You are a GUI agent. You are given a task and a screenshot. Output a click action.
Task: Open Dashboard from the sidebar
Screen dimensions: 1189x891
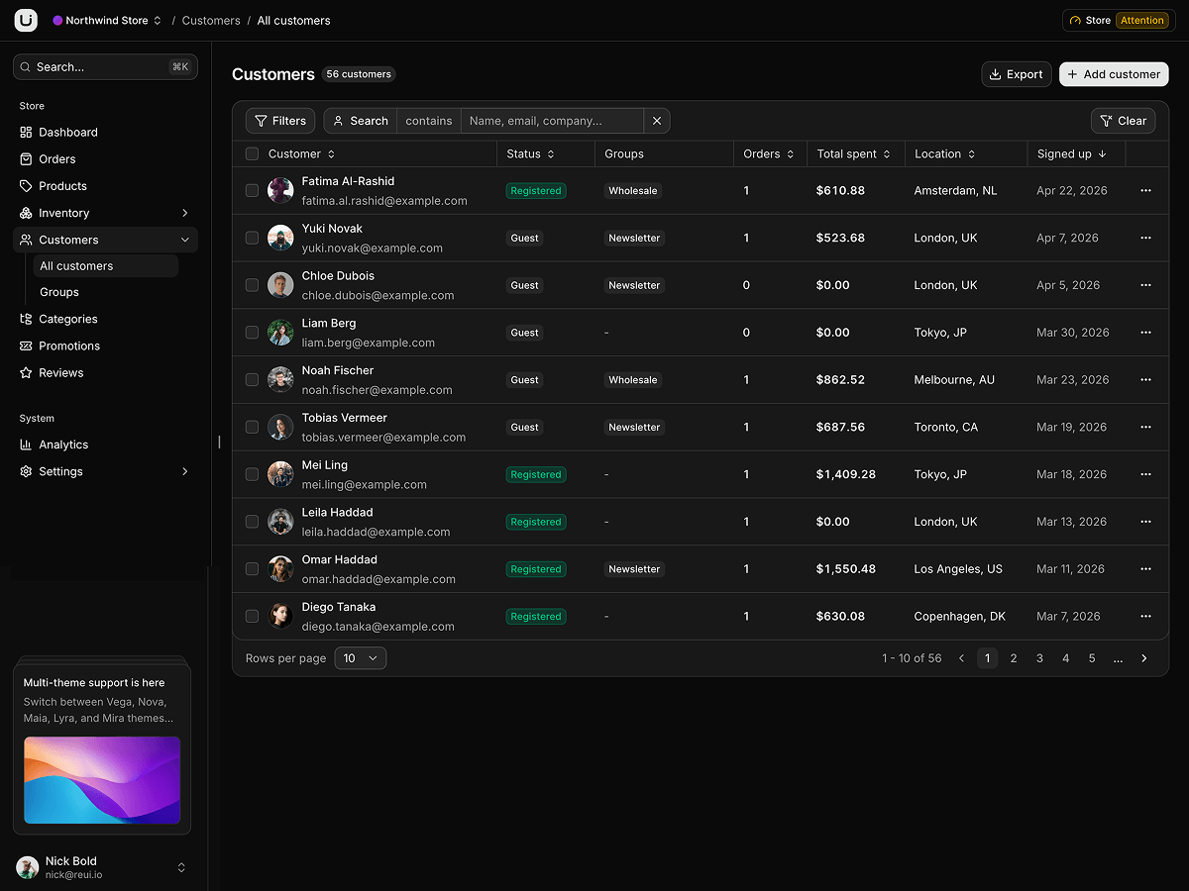[x=105, y=132]
